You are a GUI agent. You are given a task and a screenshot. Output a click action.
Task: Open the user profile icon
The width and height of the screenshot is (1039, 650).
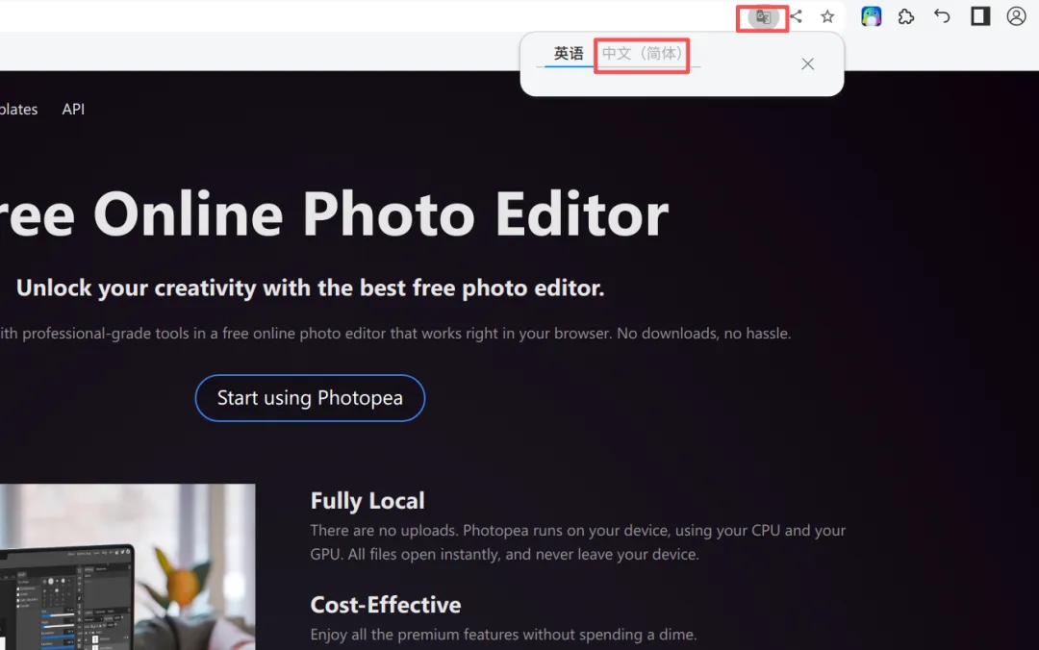tap(1016, 16)
